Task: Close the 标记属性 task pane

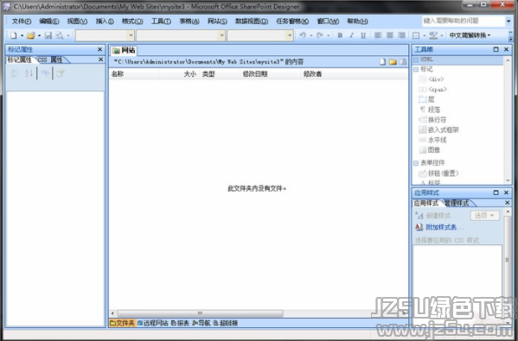Action: point(99,49)
